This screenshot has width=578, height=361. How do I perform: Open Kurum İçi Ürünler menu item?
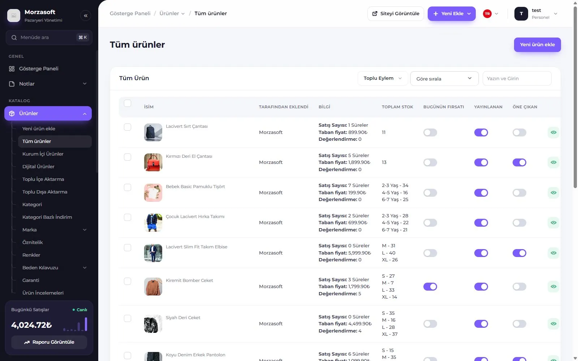coord(43,154)
